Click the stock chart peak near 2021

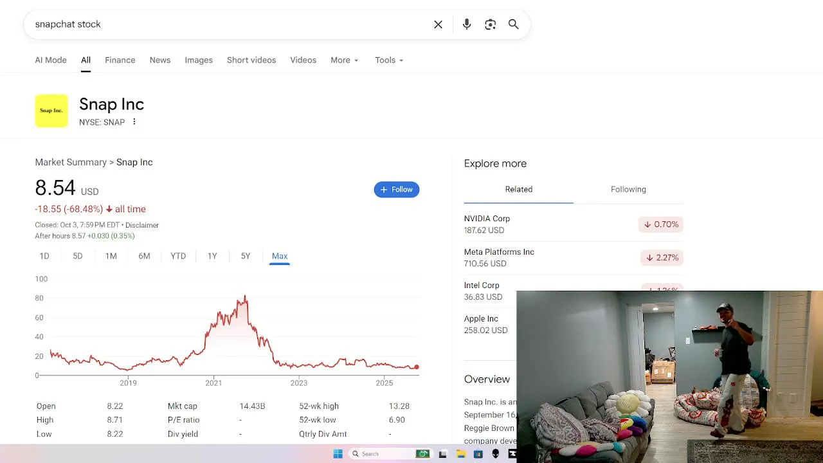(x=245, y=298)
